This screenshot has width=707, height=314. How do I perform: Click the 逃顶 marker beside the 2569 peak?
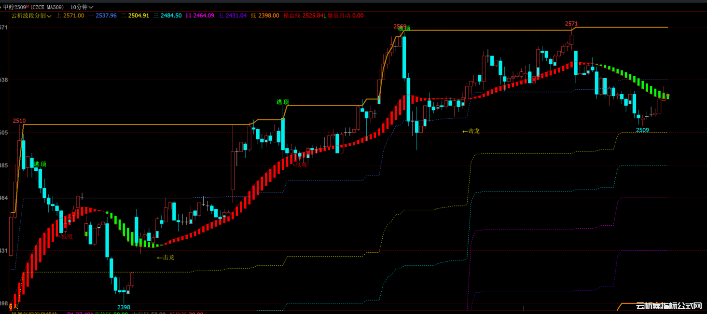(x=404, y=28)
